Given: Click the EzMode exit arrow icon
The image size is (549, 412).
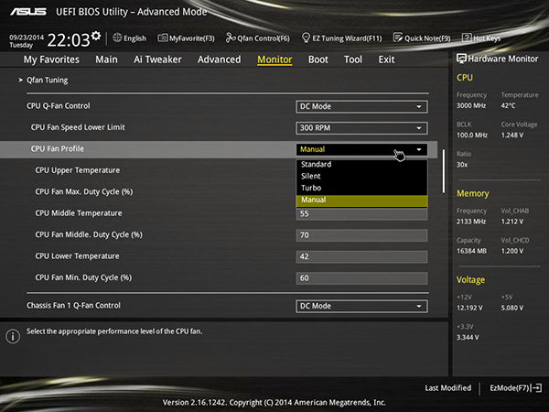Looking at the screenshot, I should coord(537,388).
